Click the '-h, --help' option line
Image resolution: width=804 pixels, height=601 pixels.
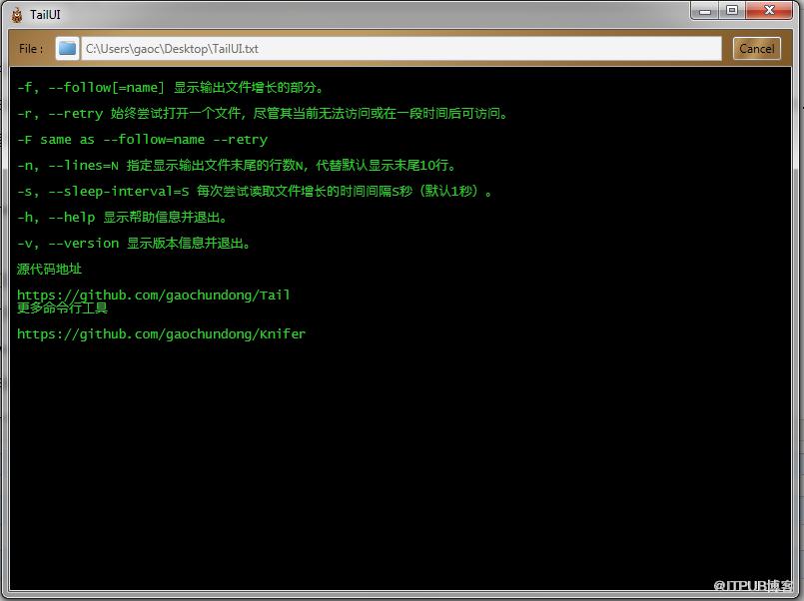pos(122,218)
